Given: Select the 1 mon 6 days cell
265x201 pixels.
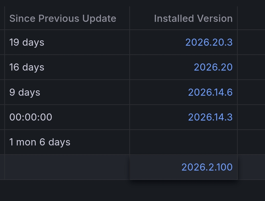Looking at the screenshot, I should (67, 142).
